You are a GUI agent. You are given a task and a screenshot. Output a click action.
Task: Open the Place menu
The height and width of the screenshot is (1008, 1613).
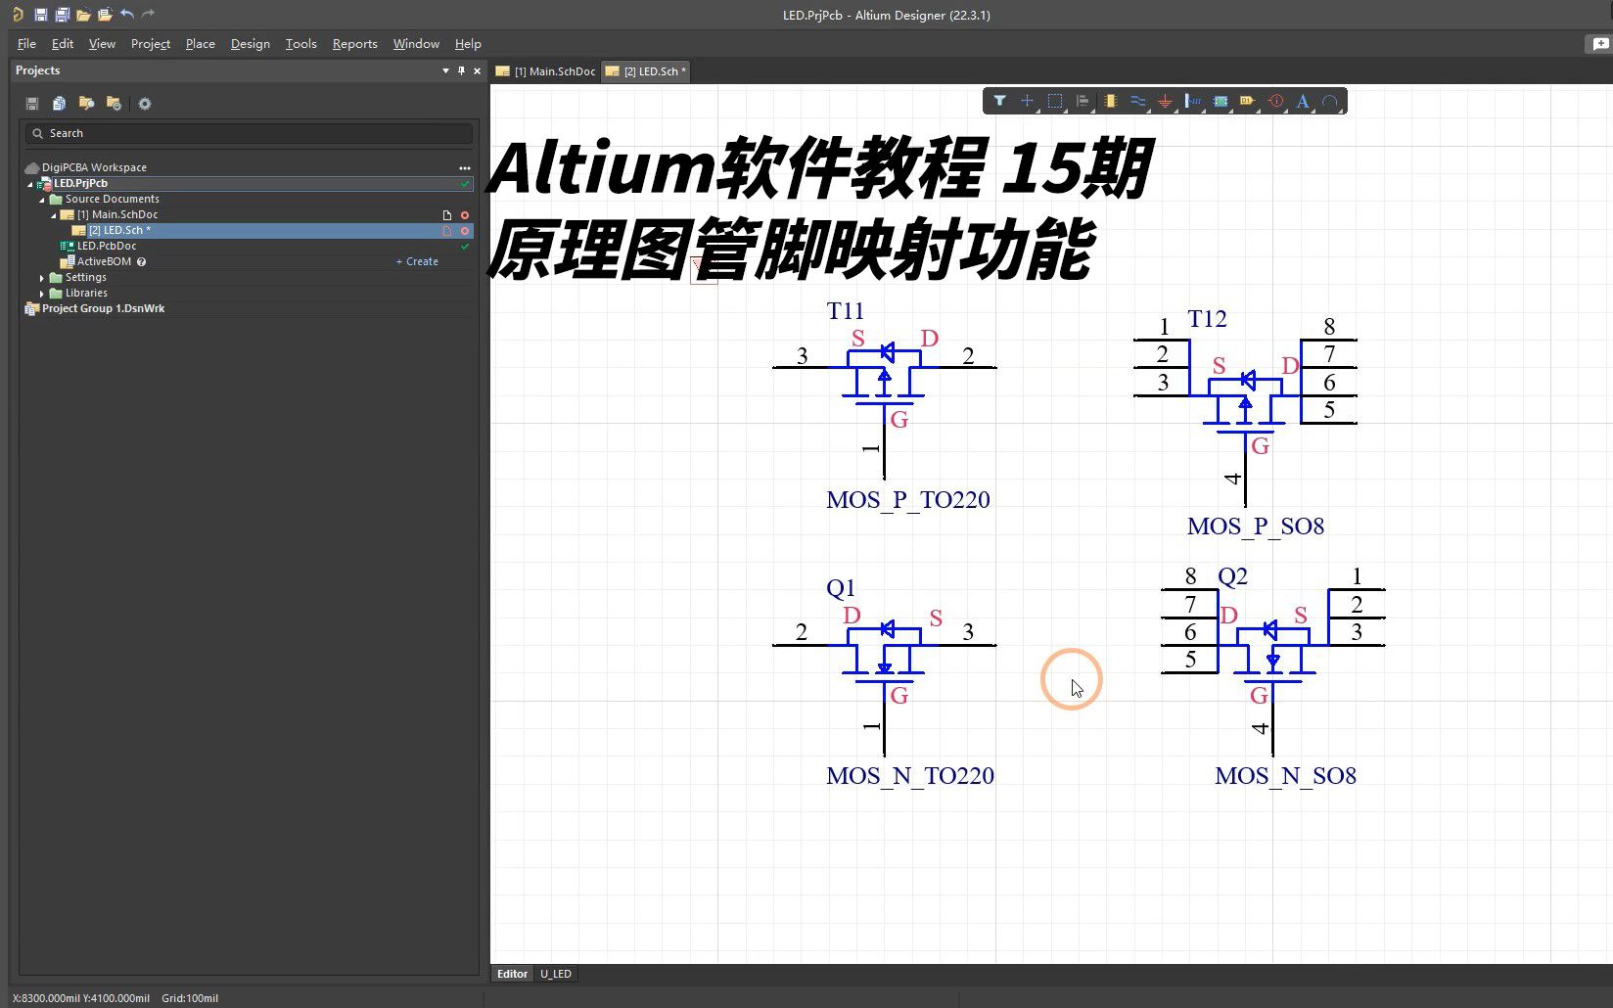point(201,44)
